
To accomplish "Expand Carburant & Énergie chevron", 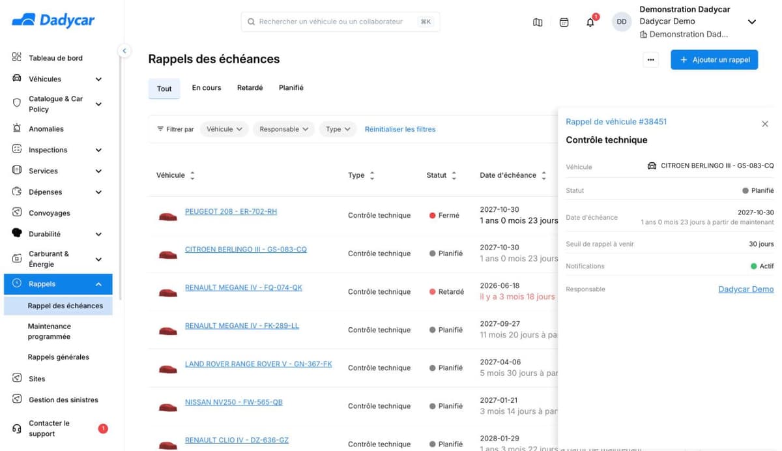I will pos(98,259).
